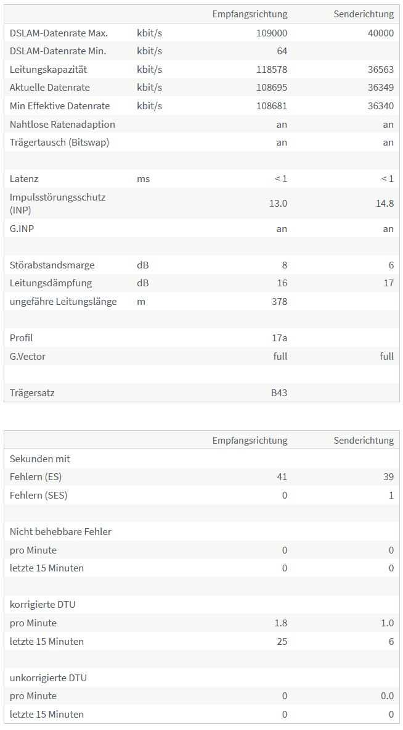Click the Impulsstörungsschutz (INP) label

(57, 204)
